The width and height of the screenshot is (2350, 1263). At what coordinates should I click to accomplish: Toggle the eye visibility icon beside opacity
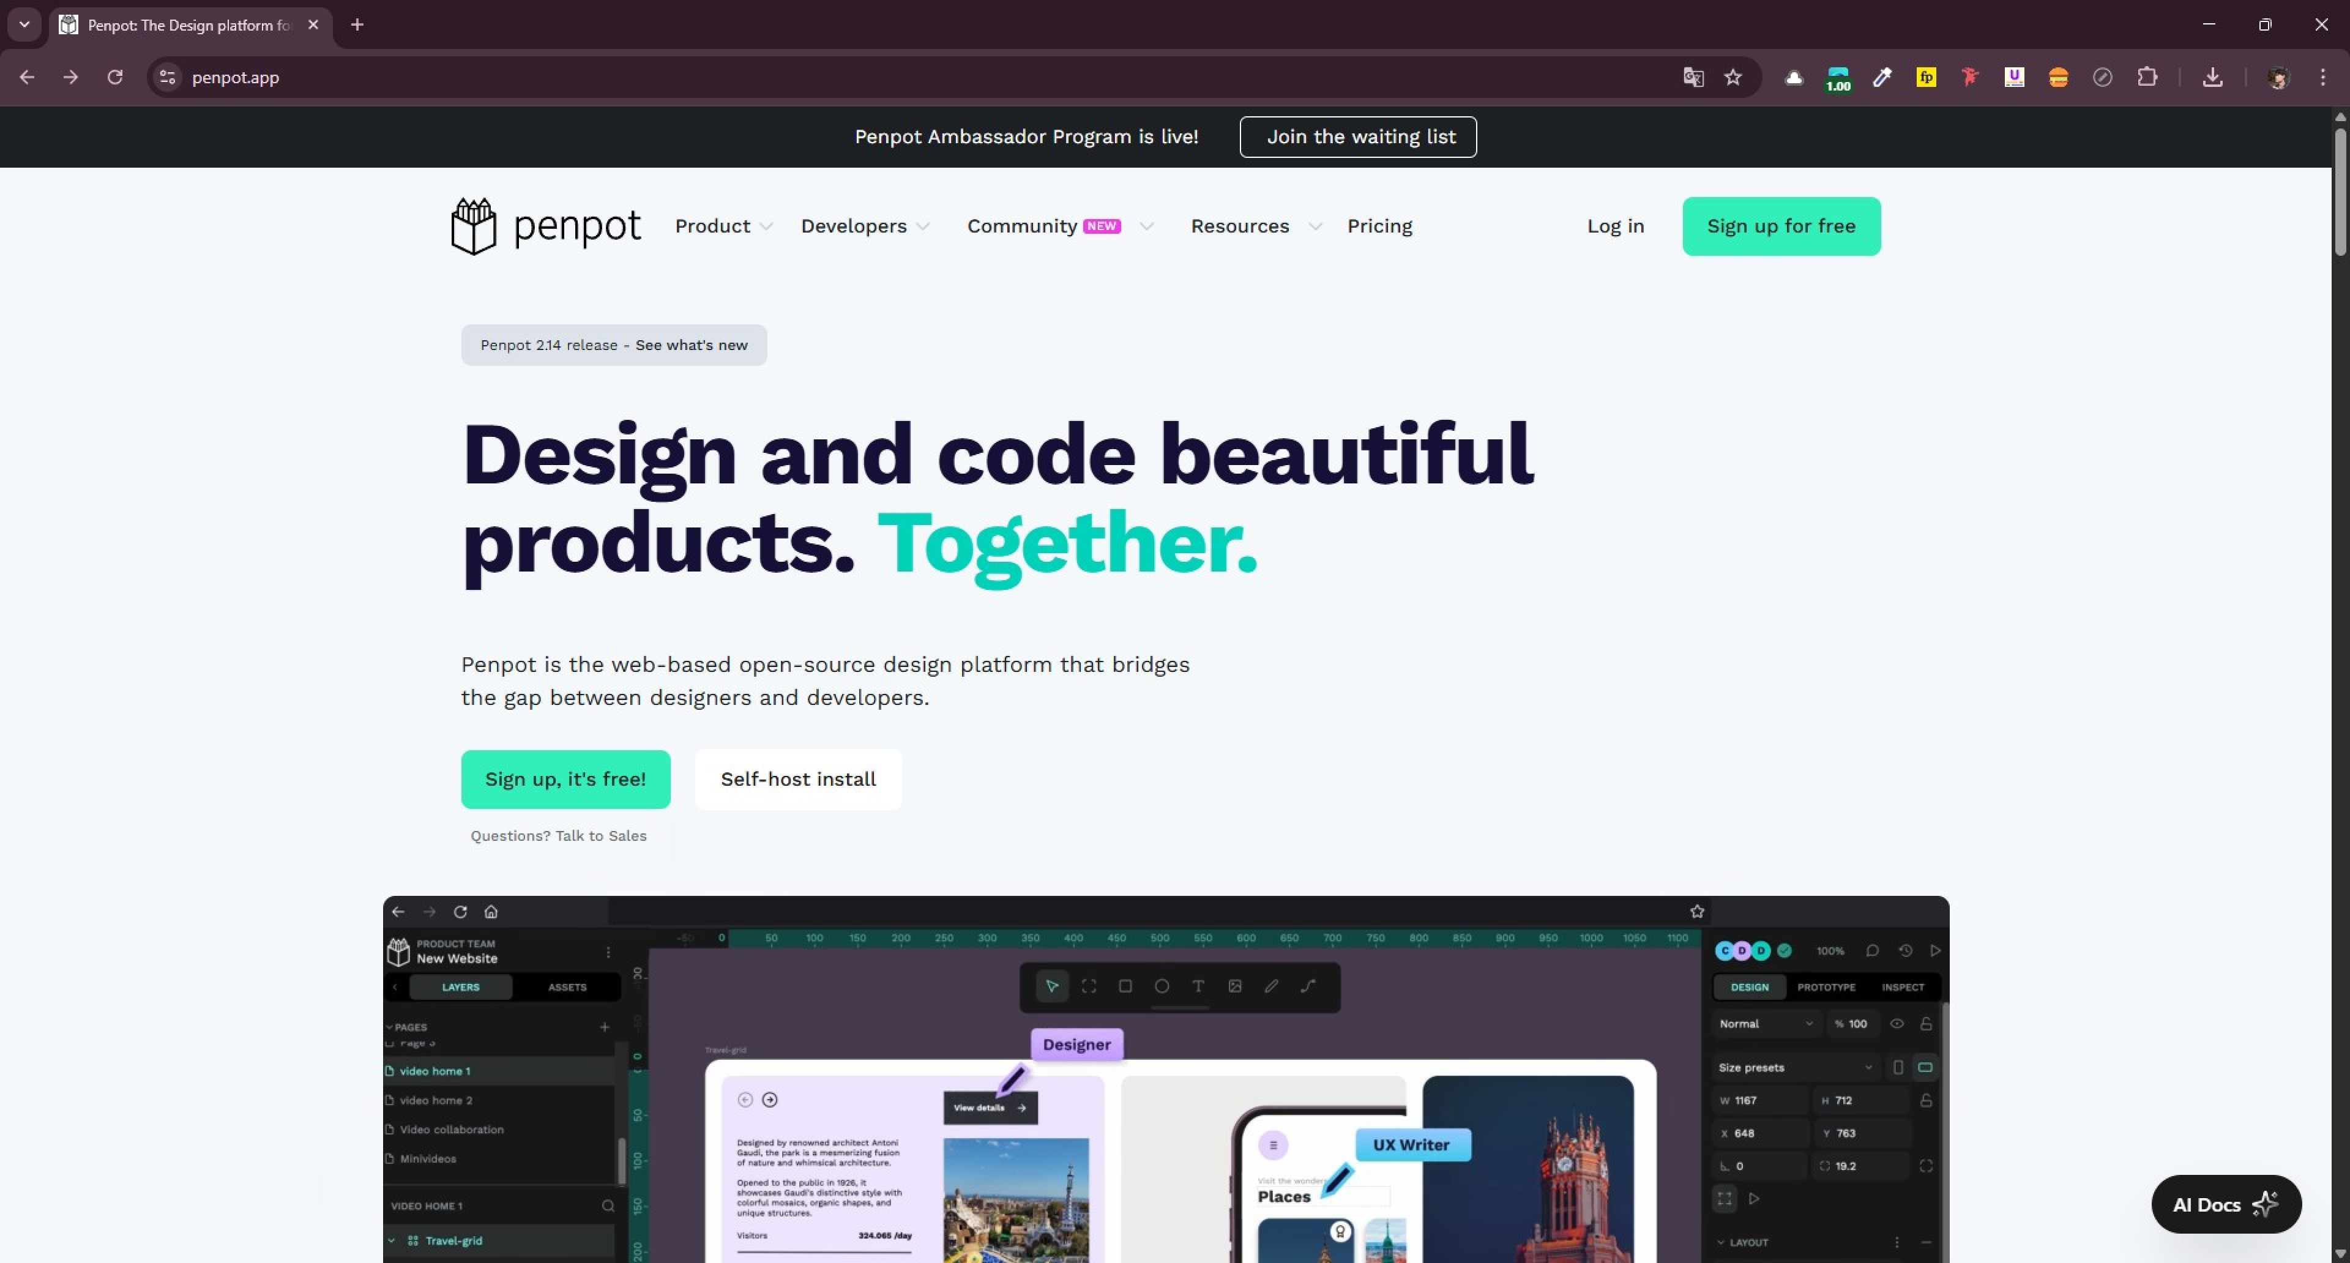pos(1897,1023)
